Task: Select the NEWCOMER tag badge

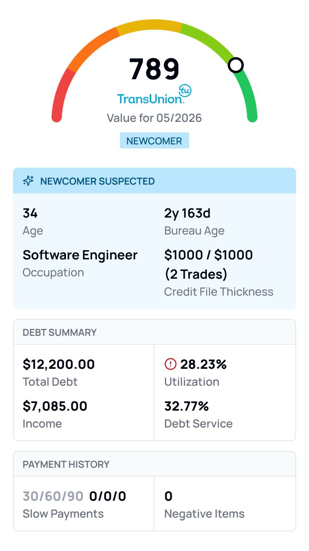Action: 154,141
